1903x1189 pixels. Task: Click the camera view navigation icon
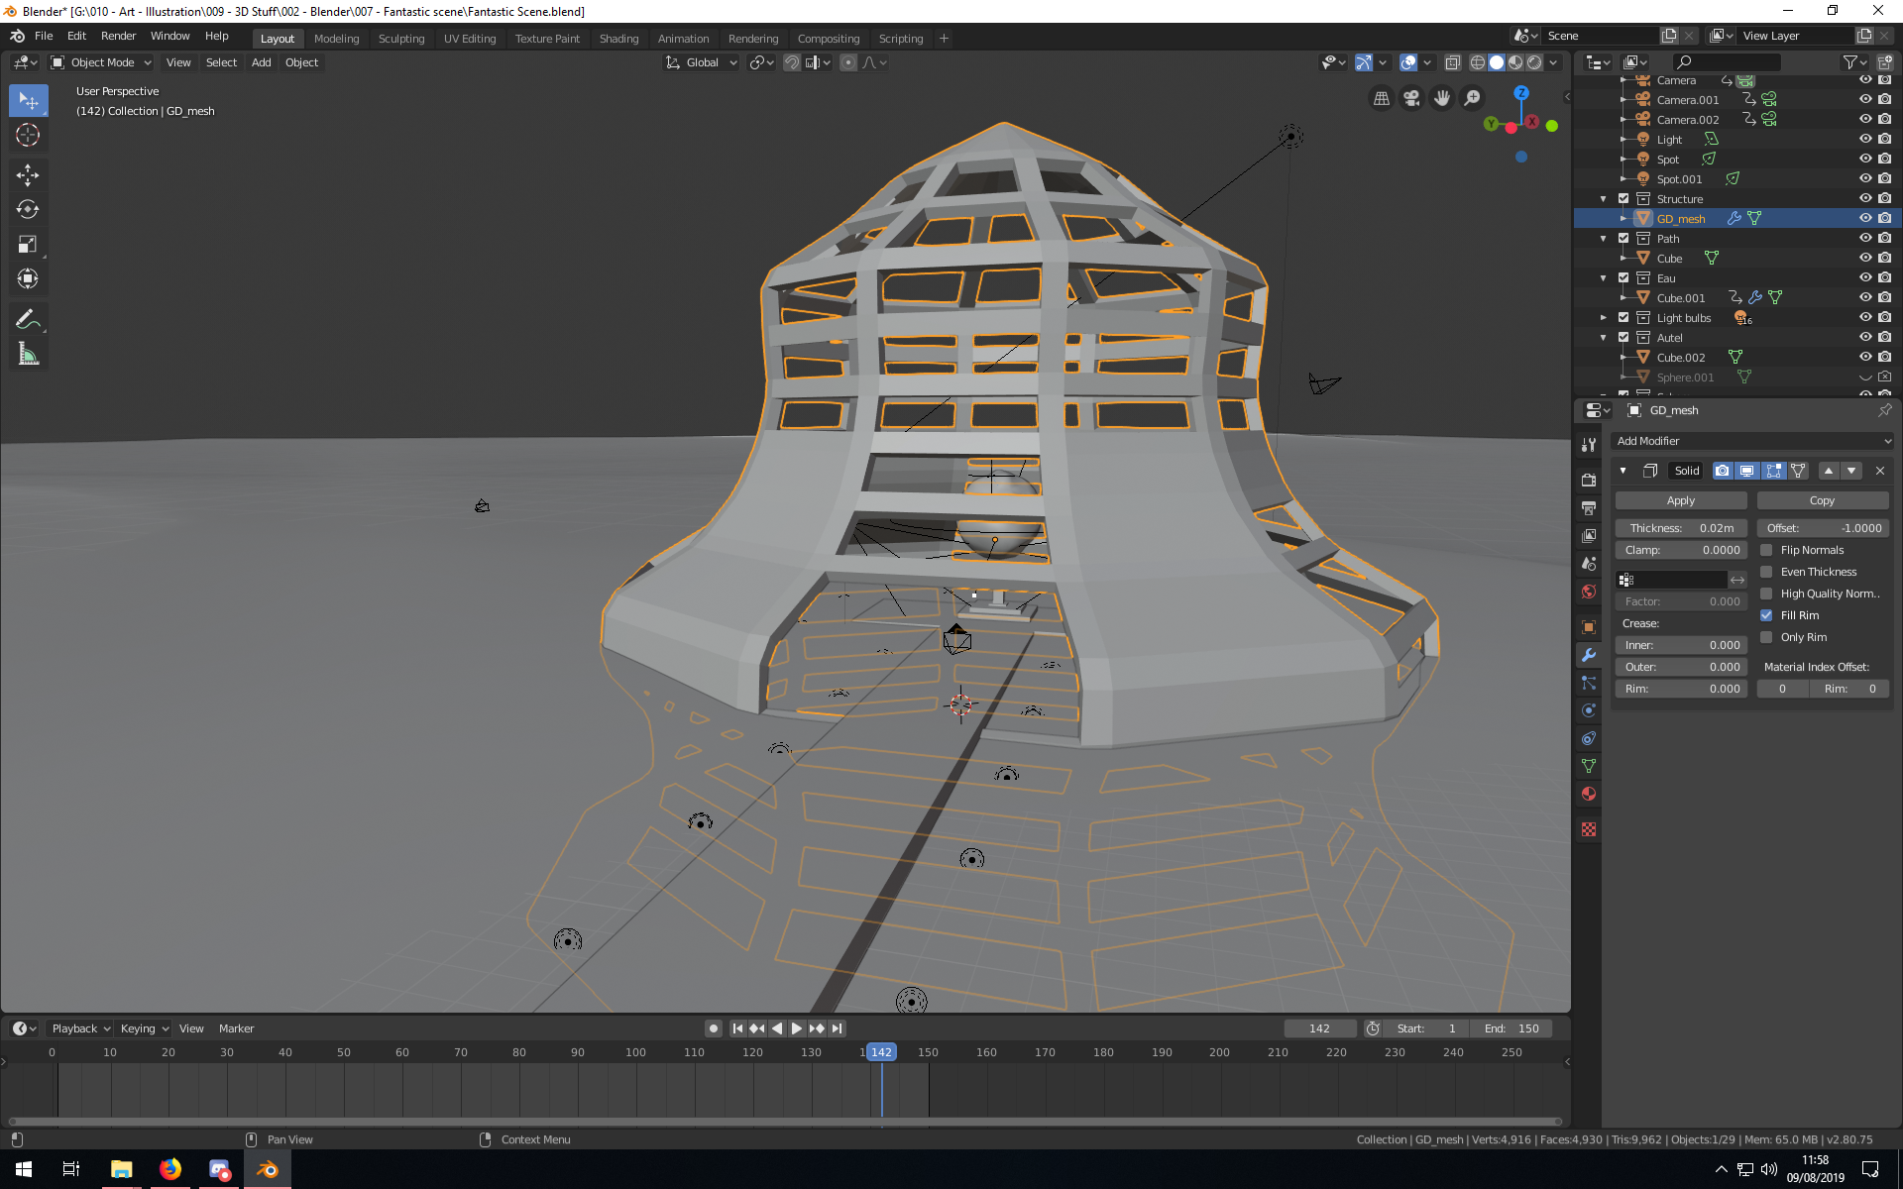[1411, 98]
